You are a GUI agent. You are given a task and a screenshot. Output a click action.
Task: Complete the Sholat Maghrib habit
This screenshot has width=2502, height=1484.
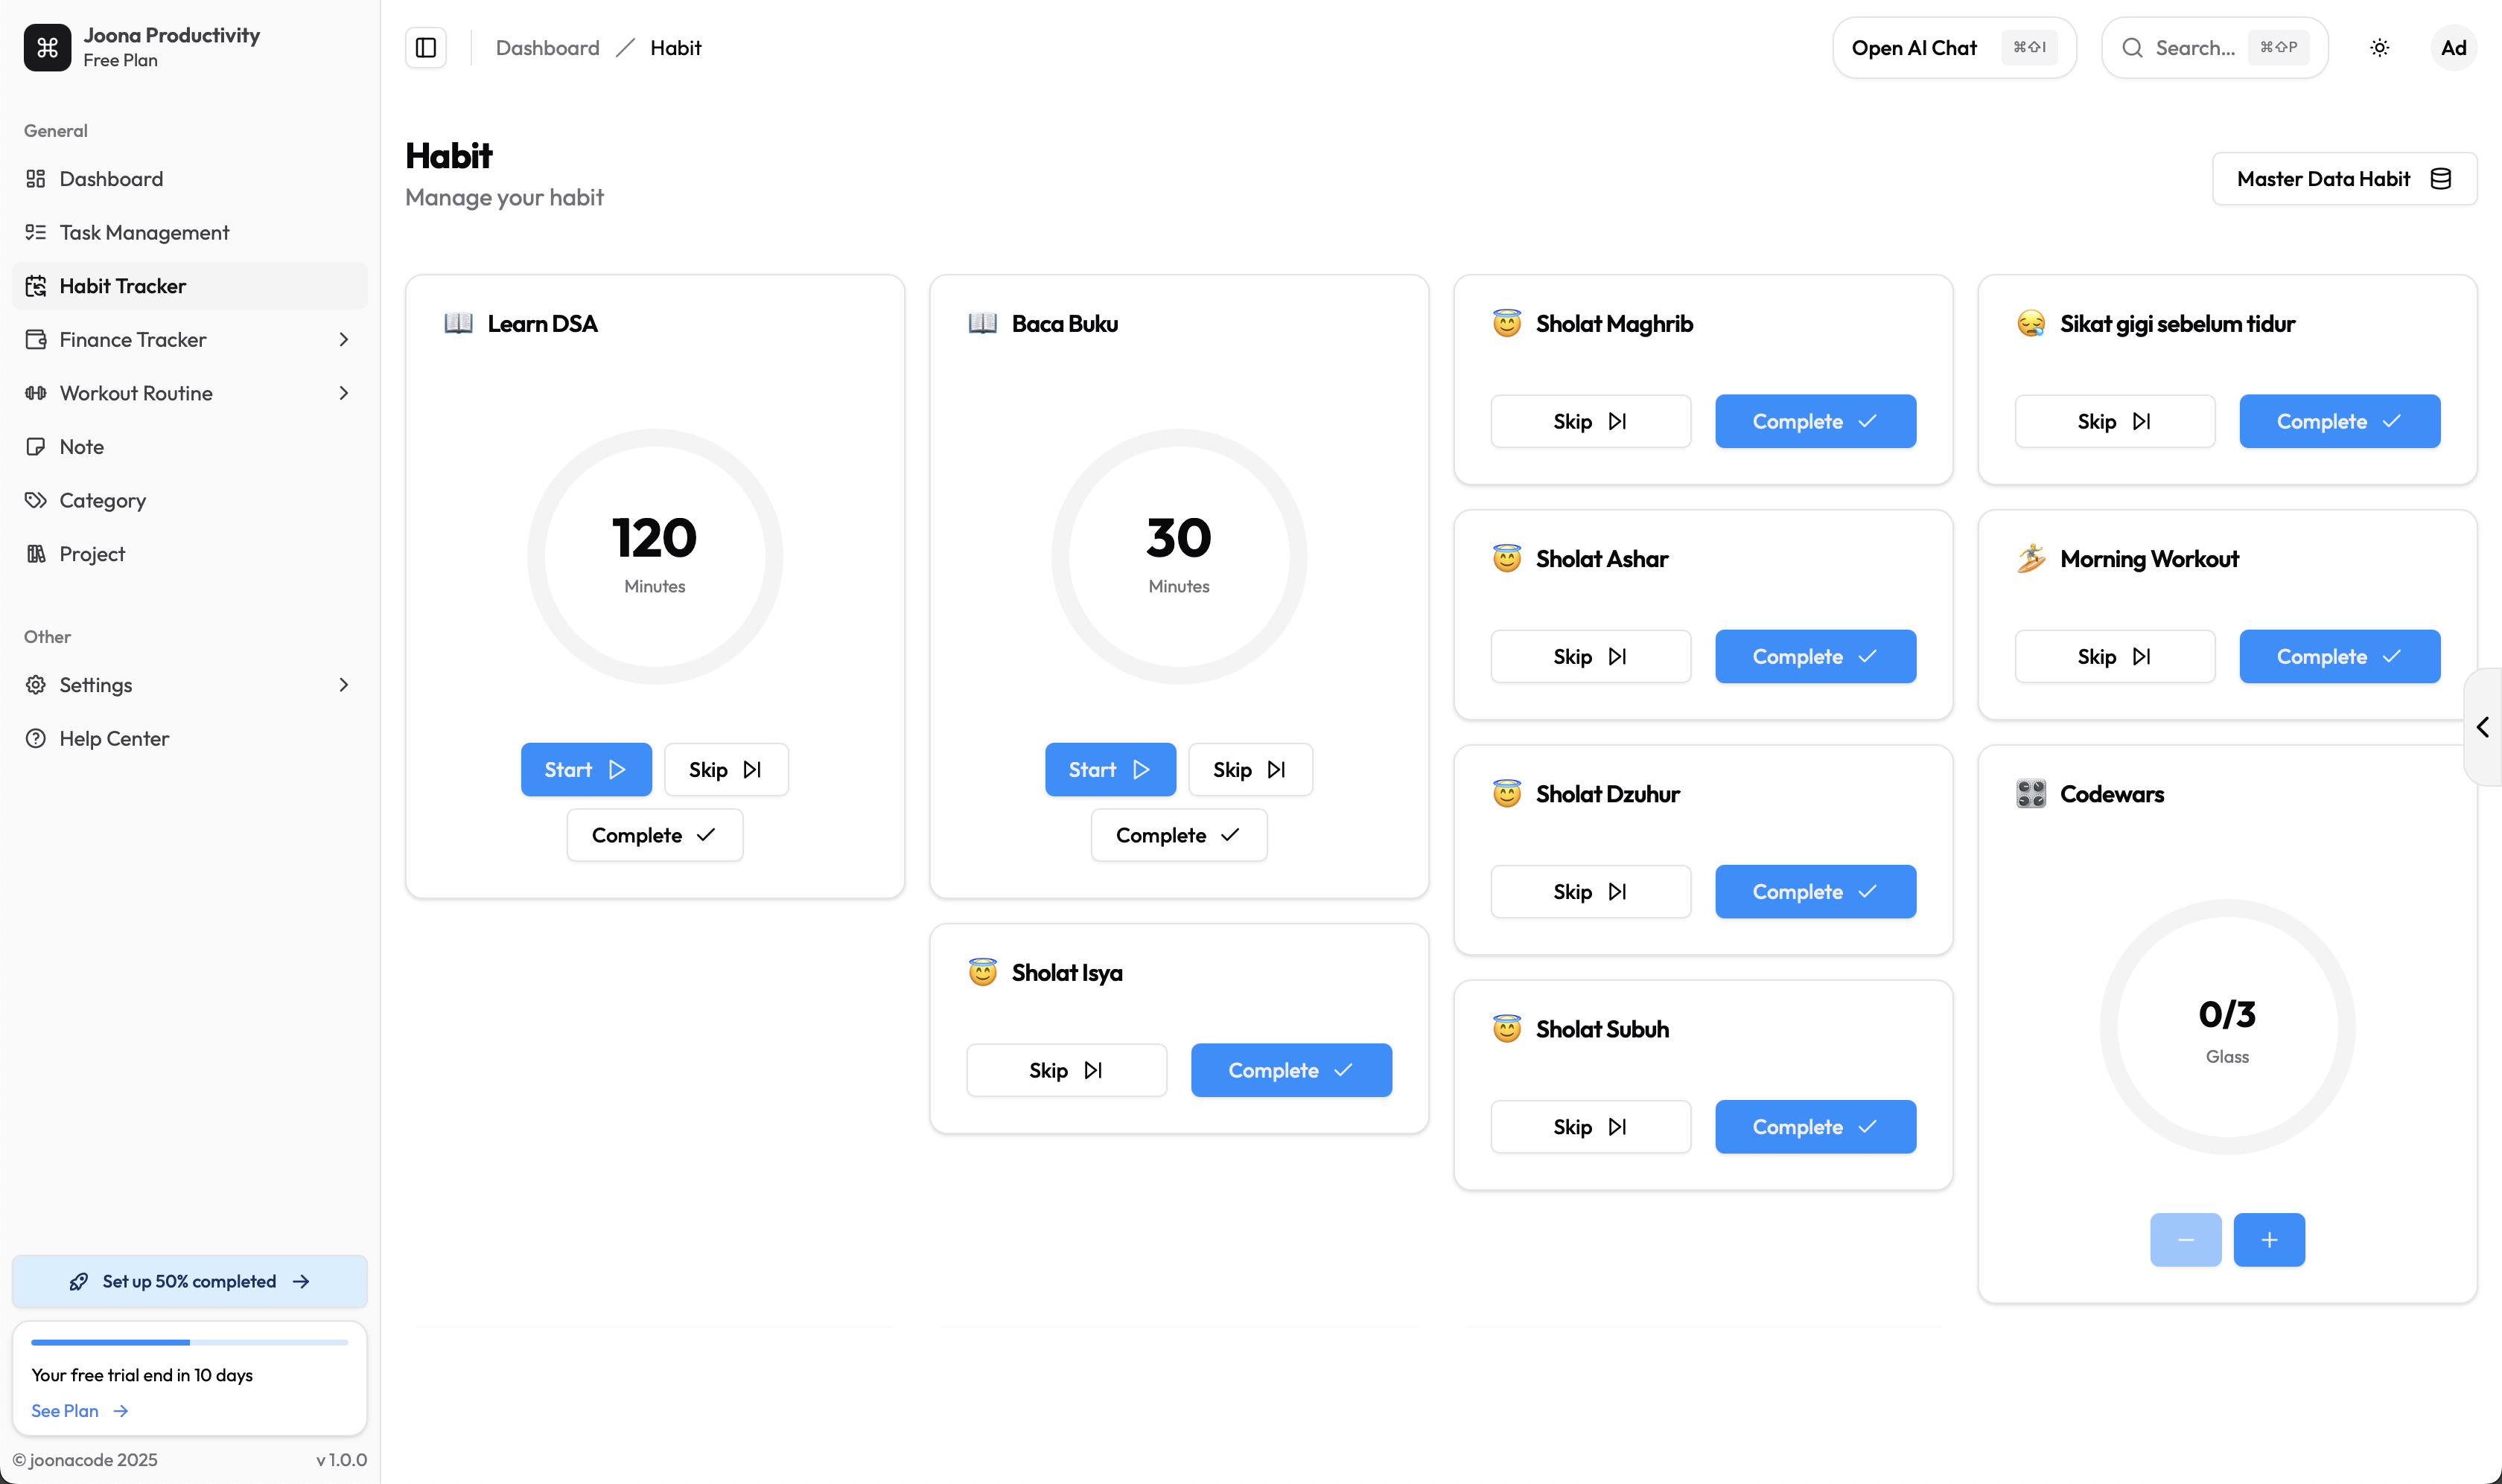pyautogui.click(x=1814, y=421)
